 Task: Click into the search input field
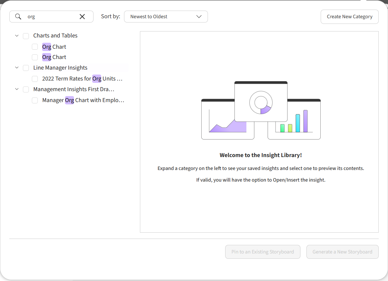51,17
